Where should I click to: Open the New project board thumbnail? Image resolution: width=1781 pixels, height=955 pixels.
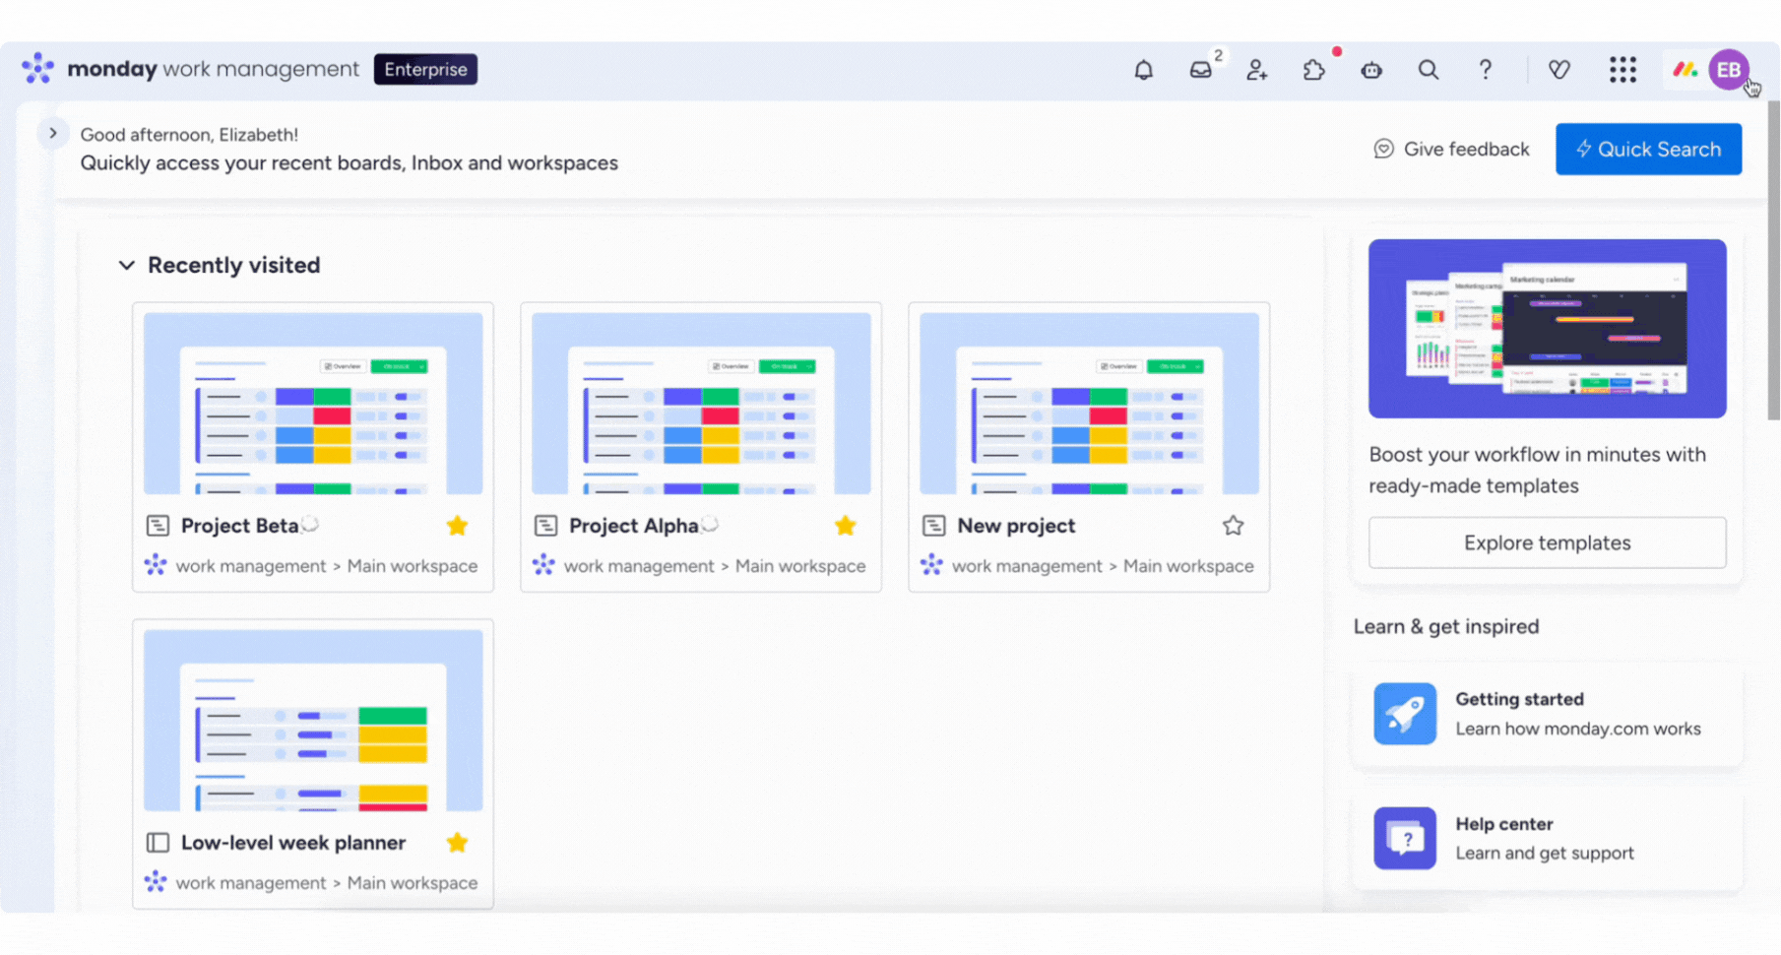click(1089, 404)
